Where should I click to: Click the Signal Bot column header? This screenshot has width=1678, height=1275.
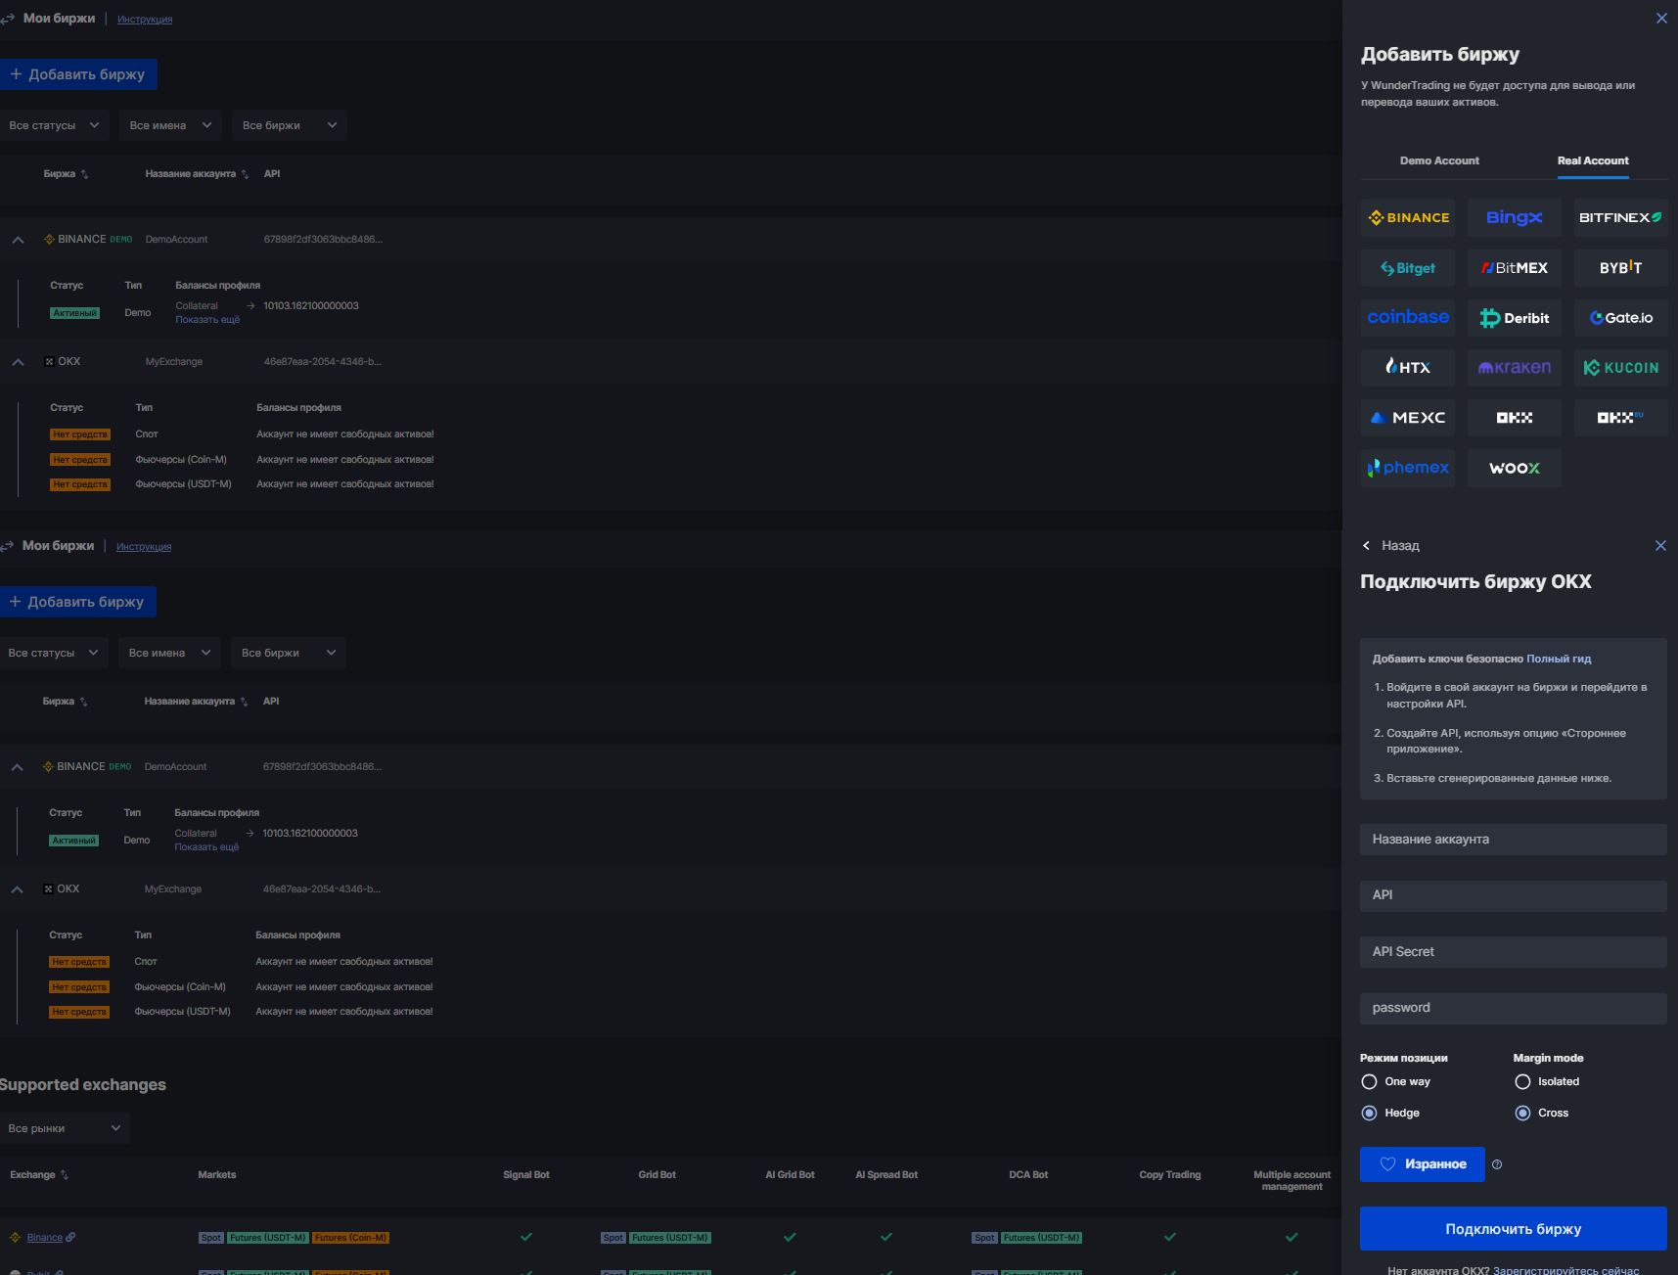(x=526, y=1175)
